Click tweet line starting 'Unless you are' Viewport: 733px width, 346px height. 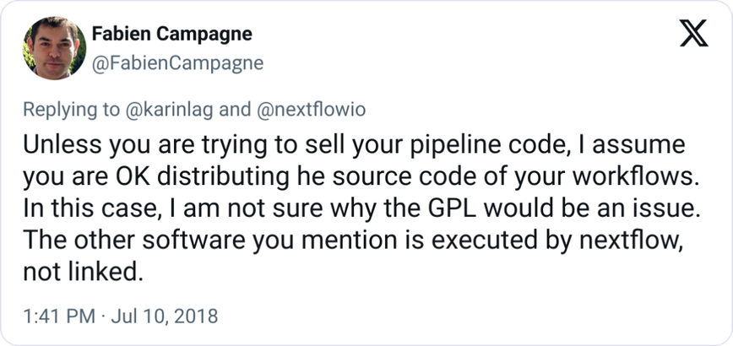tap(354, 146)
